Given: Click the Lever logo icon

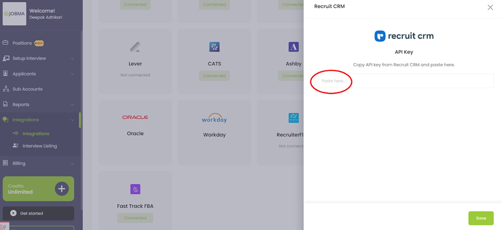Looking at the screenshot, I should (x=135, y=47).
